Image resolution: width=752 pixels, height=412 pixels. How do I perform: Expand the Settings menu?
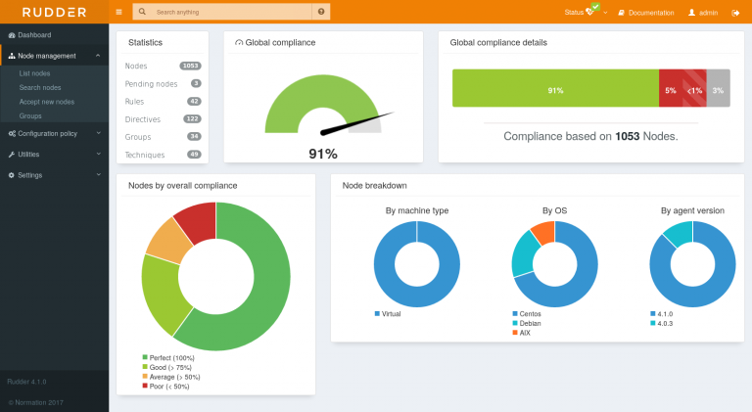(54, 174)
